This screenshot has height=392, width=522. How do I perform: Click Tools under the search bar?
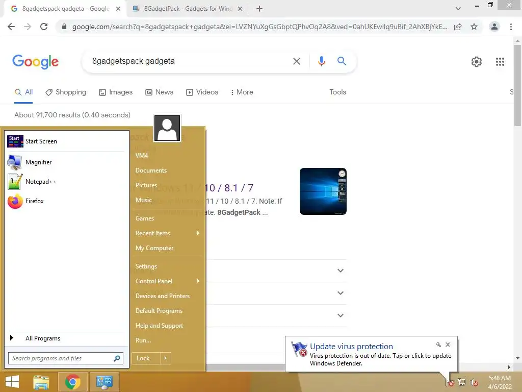tap(337, 92)
